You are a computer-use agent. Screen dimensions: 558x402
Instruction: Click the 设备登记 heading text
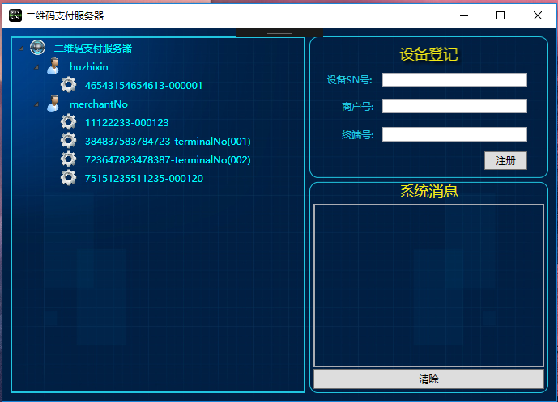coord(428,54)
